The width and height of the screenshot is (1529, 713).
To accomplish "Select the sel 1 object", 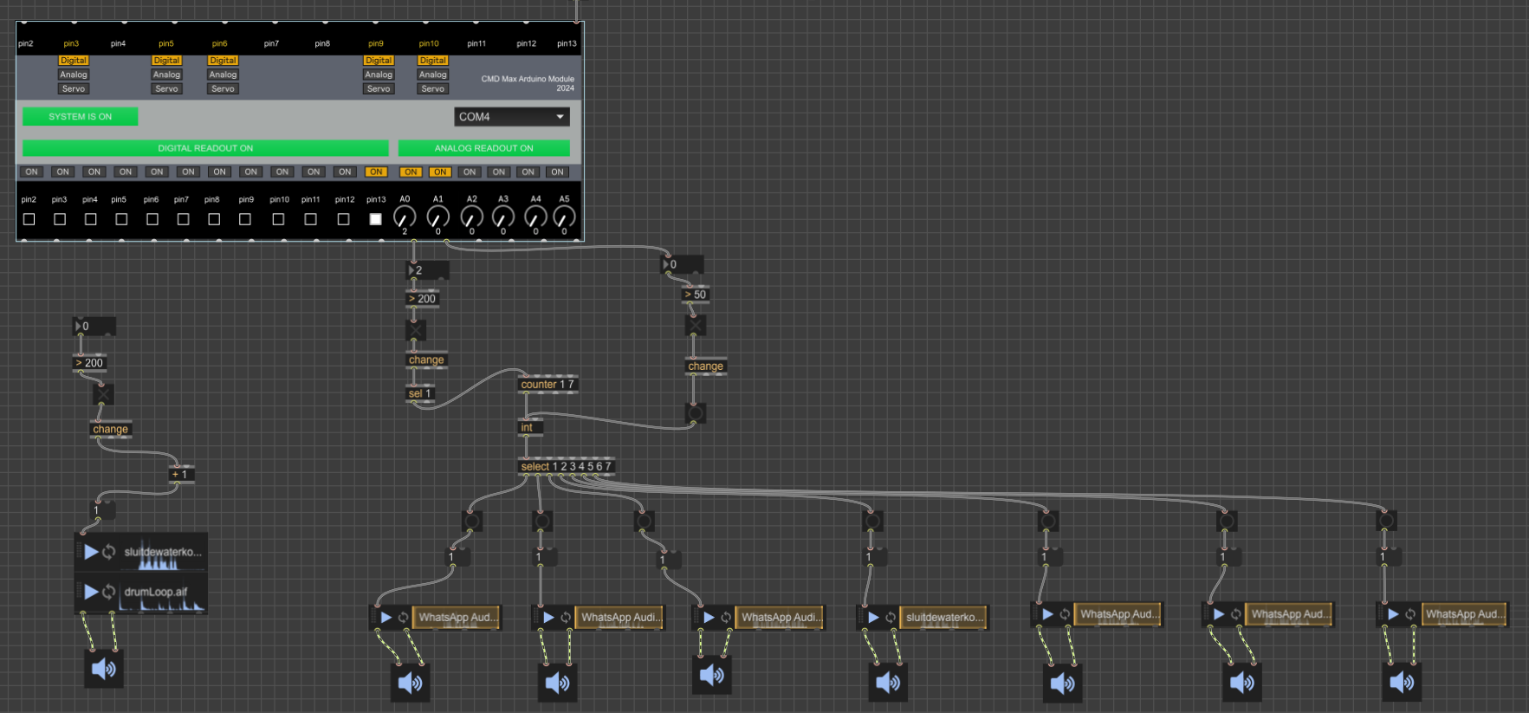I will point(420,393).
